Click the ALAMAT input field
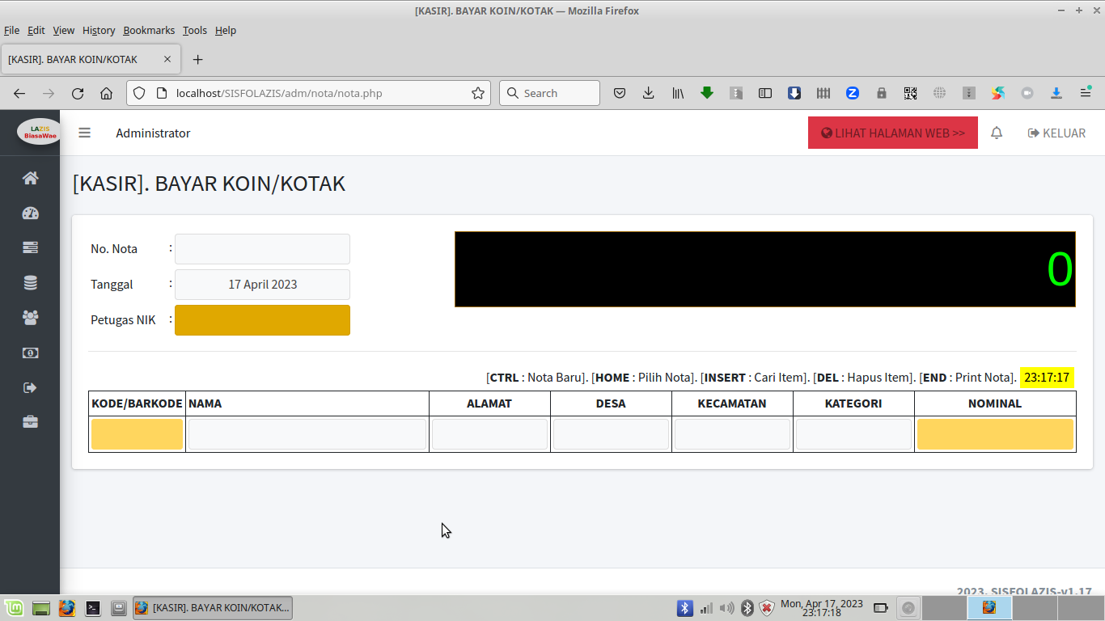1105x621 pixels. [489, 434]
